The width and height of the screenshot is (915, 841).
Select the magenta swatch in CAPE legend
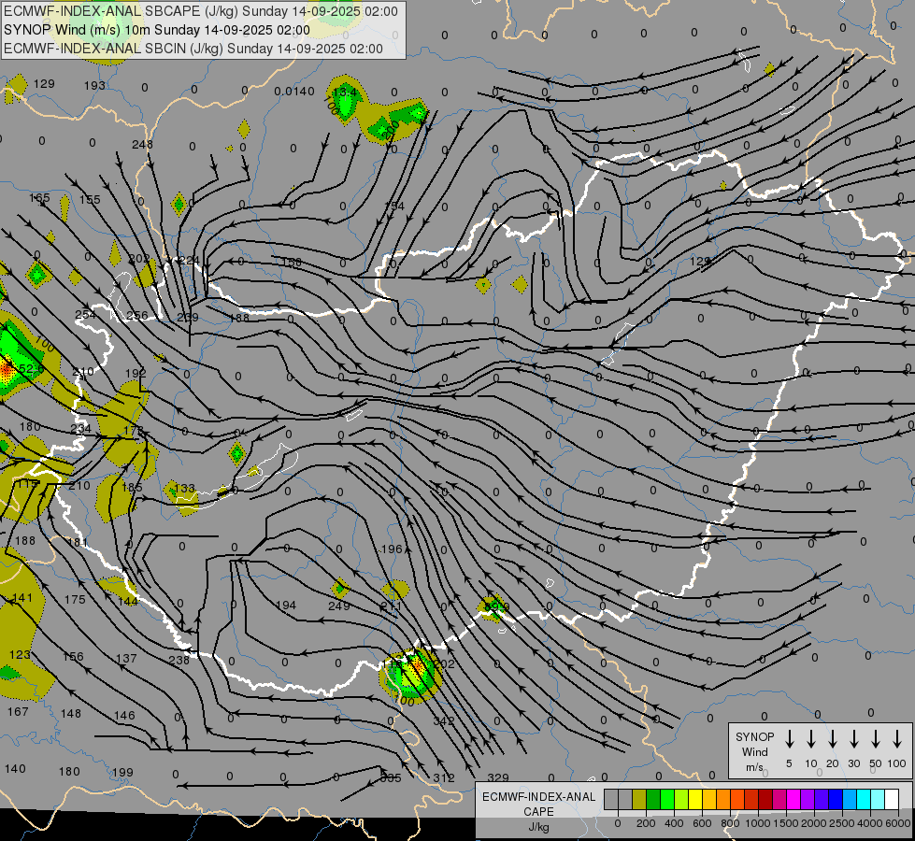coord(793,800)
